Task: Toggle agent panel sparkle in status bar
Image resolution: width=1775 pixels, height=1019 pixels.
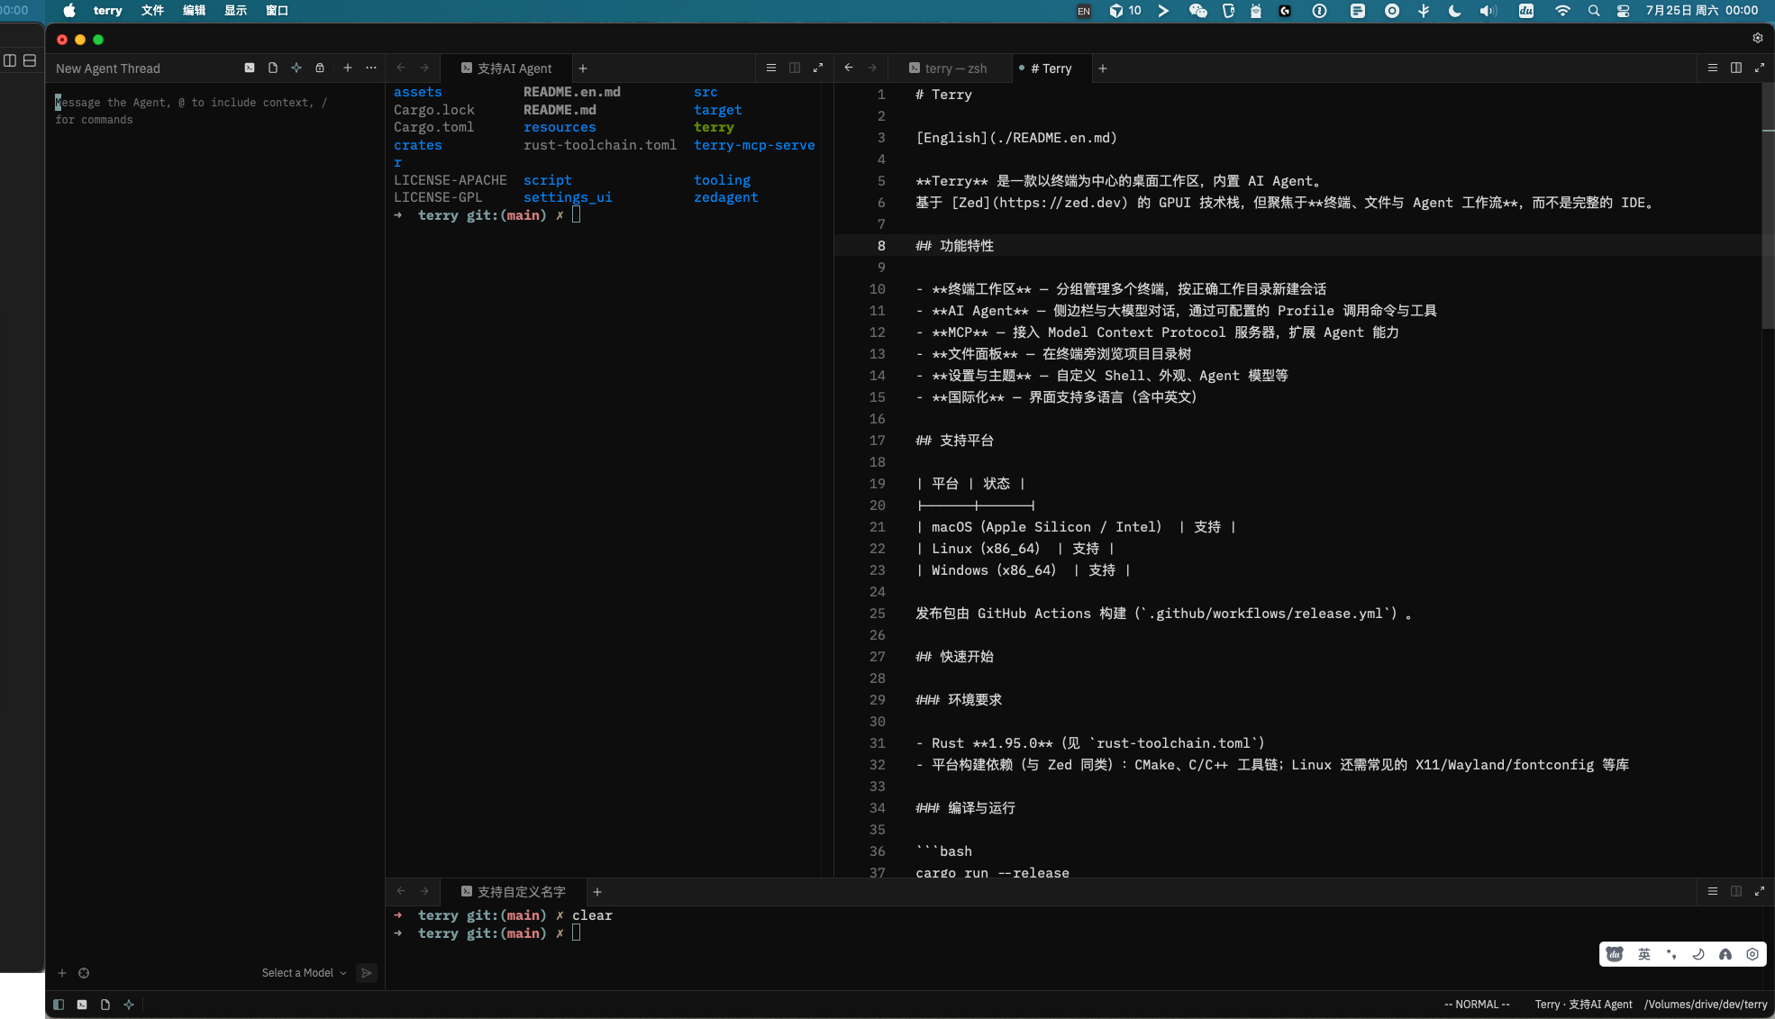Action: [x=129, y=1005]
